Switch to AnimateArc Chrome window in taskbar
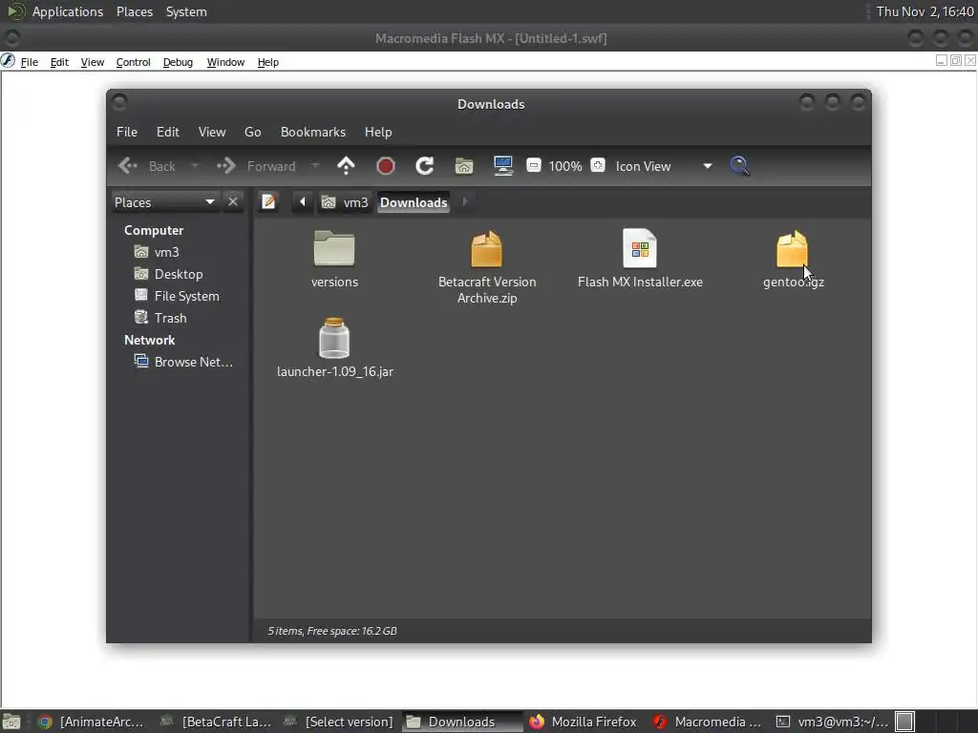 tap(91, 722)
